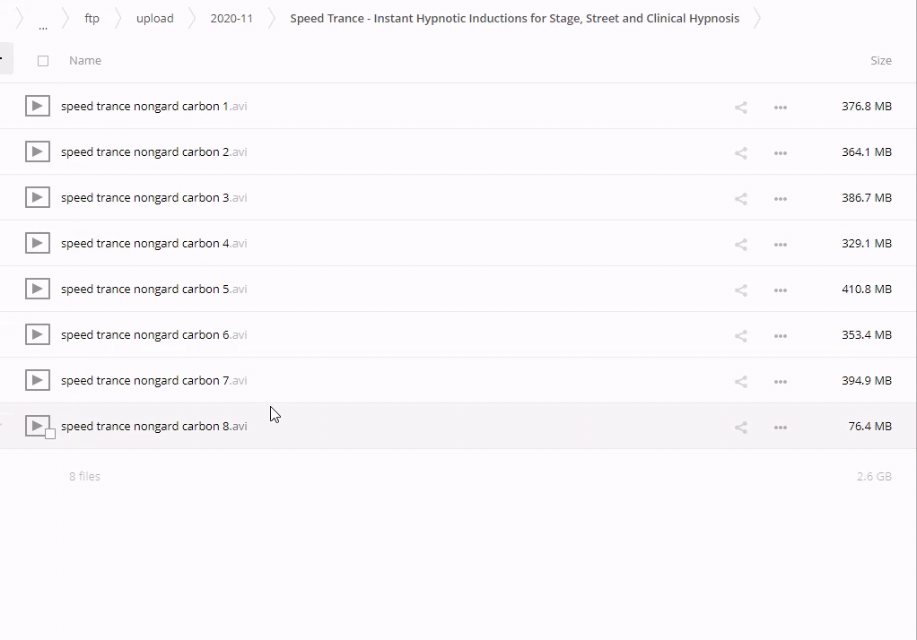The height and width of the screenshot is (640, 917).
Task: Share the speed trance nongard carbon 3.avi file
Action: tap(740, 198)
